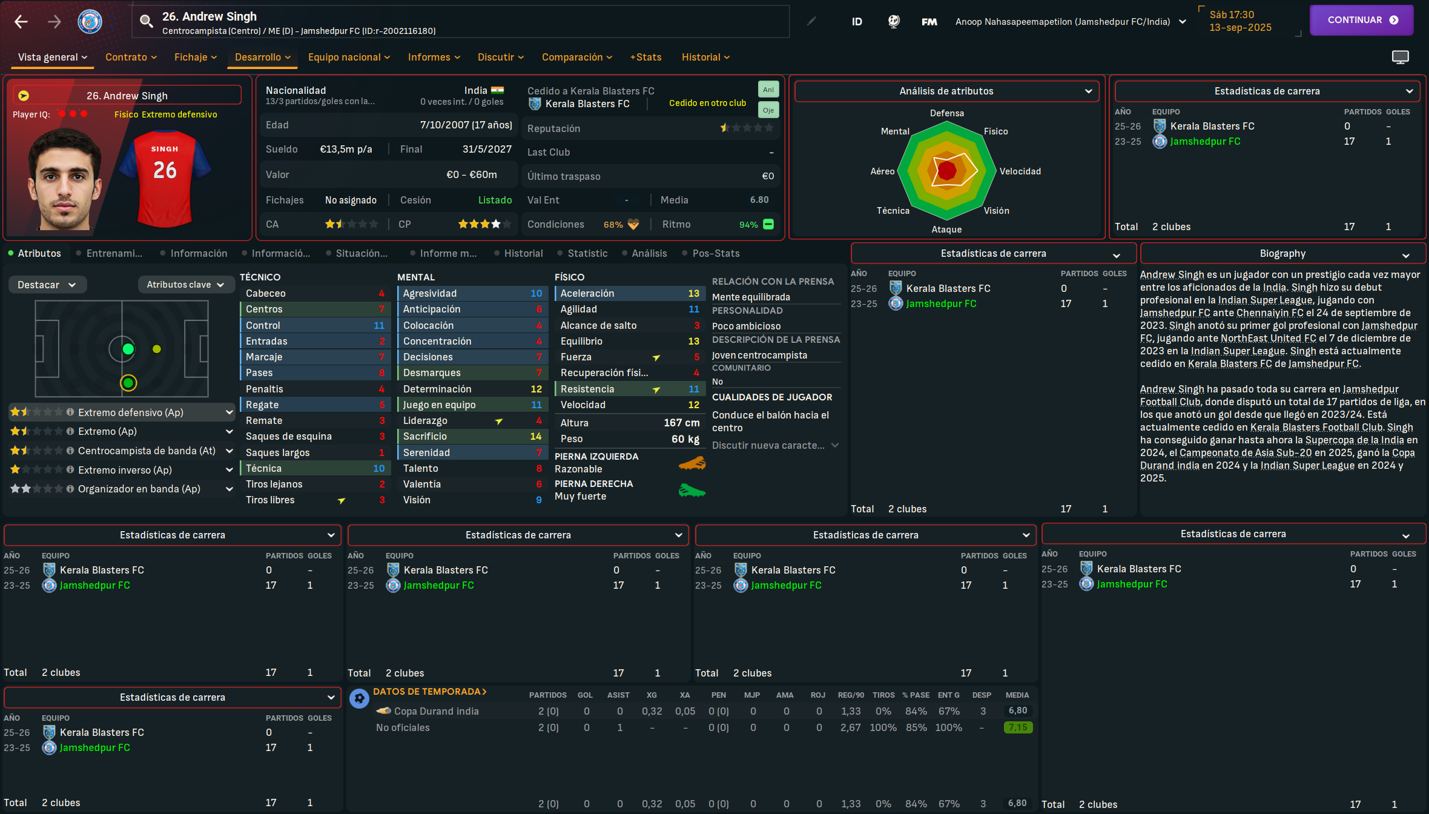This screenshot has height=814, width=1429.
Task: Click the arrow icon inside CONTINUAR
Action: (1394, 20)
